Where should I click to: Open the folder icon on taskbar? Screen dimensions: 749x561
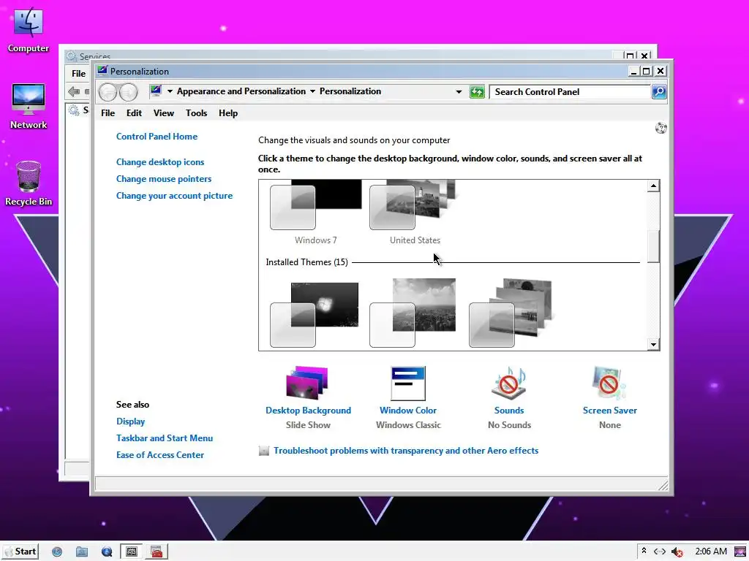[x=82, y=552]
